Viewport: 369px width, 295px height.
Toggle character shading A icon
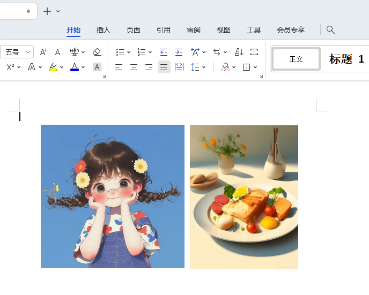pos(97,67)
